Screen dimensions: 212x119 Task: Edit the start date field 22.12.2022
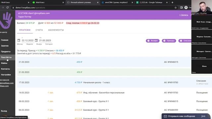coord(27,40)
